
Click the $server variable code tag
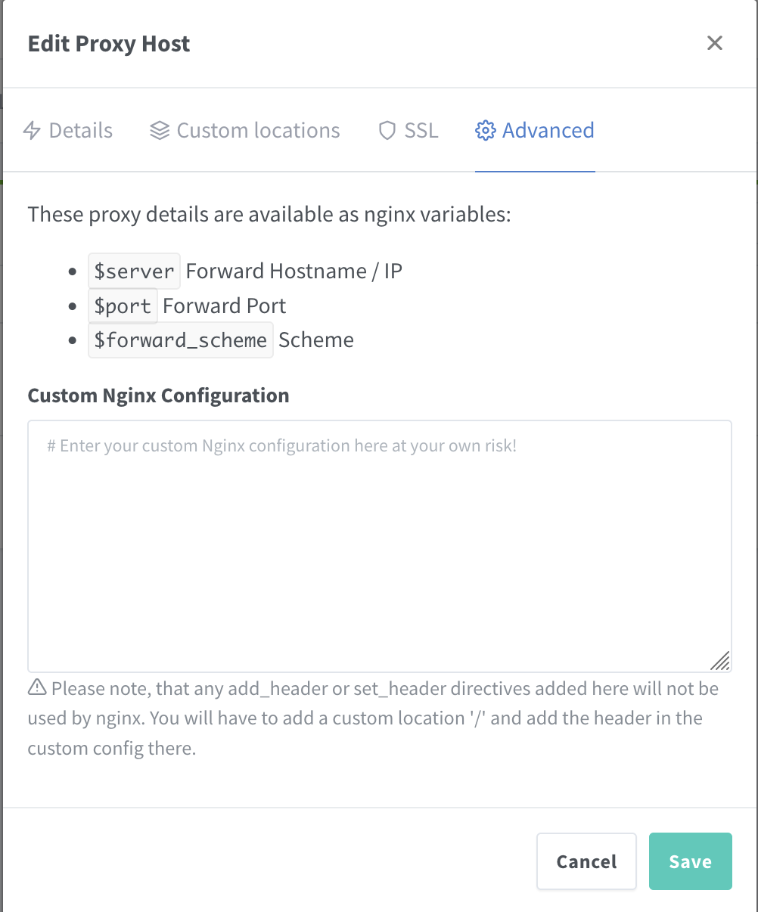134,271
